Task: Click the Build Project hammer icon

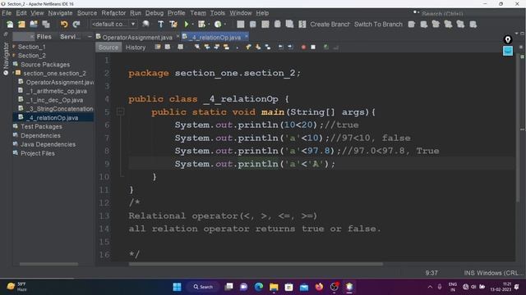Action: click(161, 24)
